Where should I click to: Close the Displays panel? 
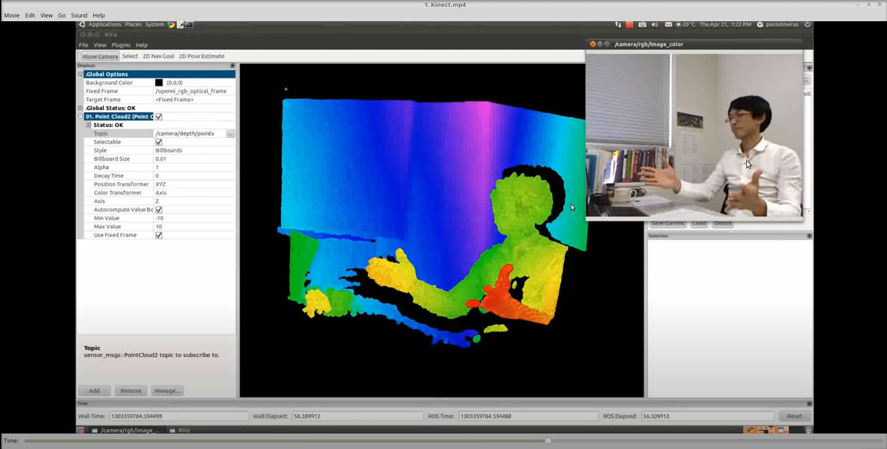click(233, 66)
